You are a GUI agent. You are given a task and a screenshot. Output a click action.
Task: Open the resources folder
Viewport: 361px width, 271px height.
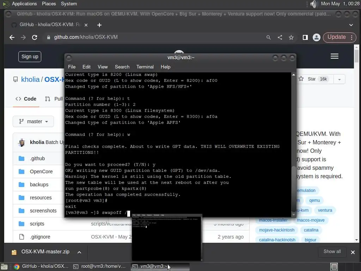point(41,198)
